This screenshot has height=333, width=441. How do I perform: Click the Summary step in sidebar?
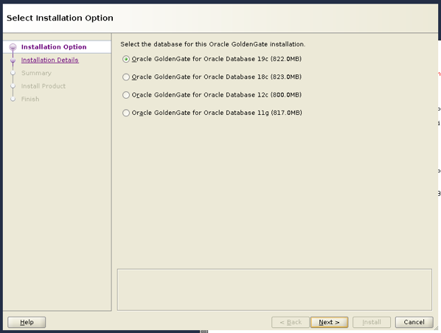(x=36, y=73)
